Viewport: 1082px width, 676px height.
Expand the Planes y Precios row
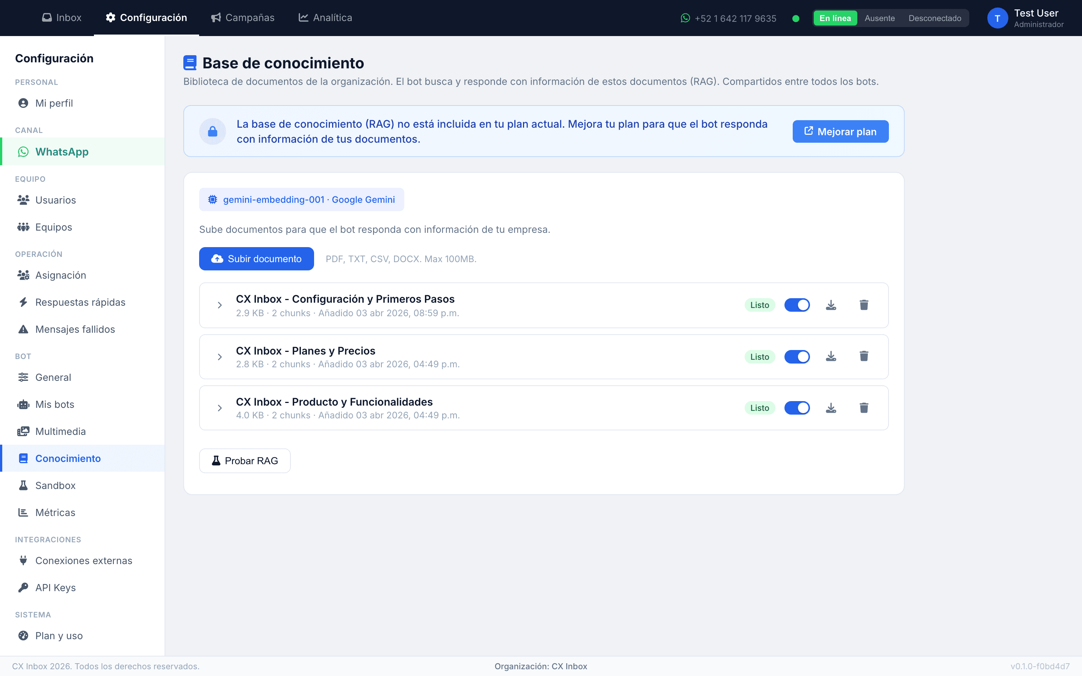click(219, 357)
